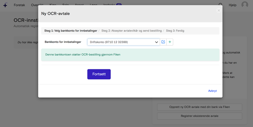Click the Innboks 47 notification badge

(119, 5)
